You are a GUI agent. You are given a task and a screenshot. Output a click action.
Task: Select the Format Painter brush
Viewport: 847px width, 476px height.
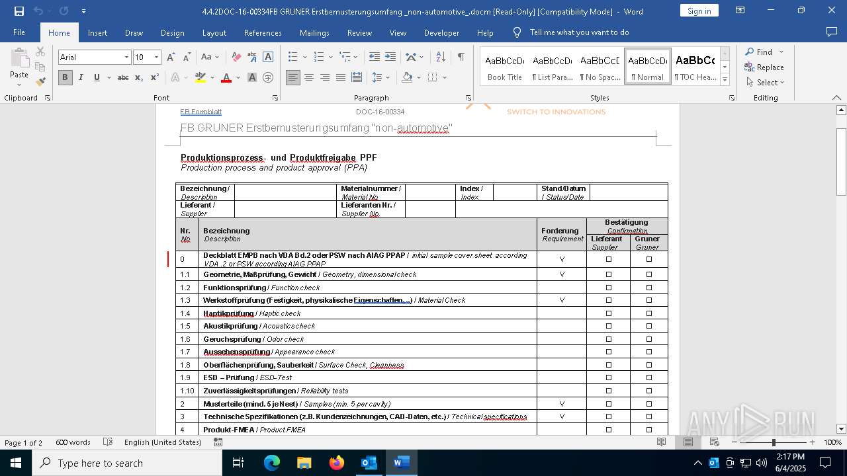click(x=40, y=82)
